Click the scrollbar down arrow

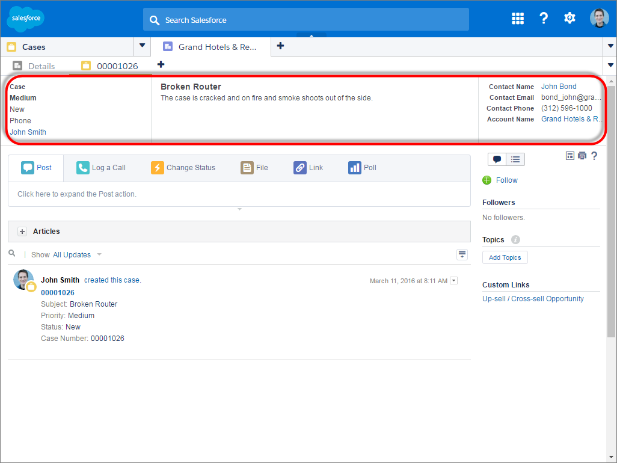[611, 457]
